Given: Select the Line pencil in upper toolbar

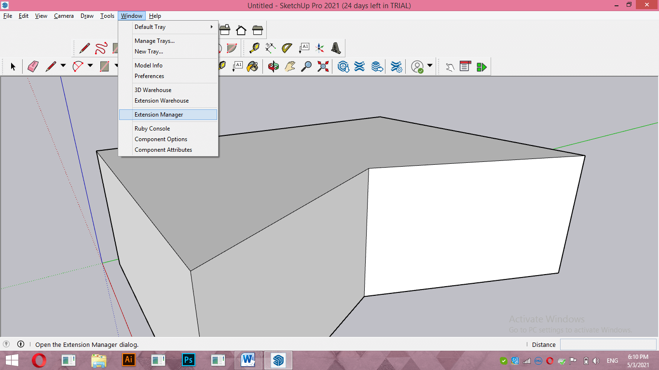Looking at the screenshot, I should pos(84,48).
